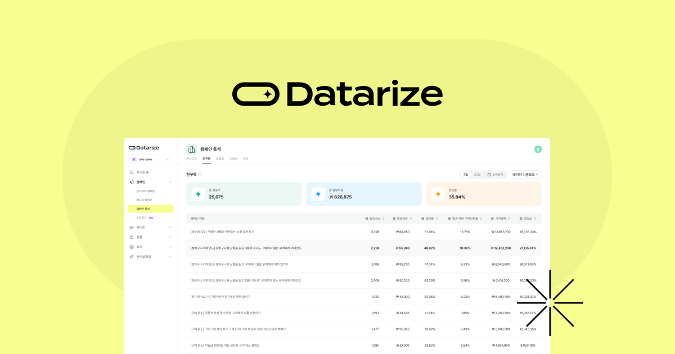This screenshot has width=675, height=354.
Task: Click the 51.46% visit rate value
Action: (430, 232)
